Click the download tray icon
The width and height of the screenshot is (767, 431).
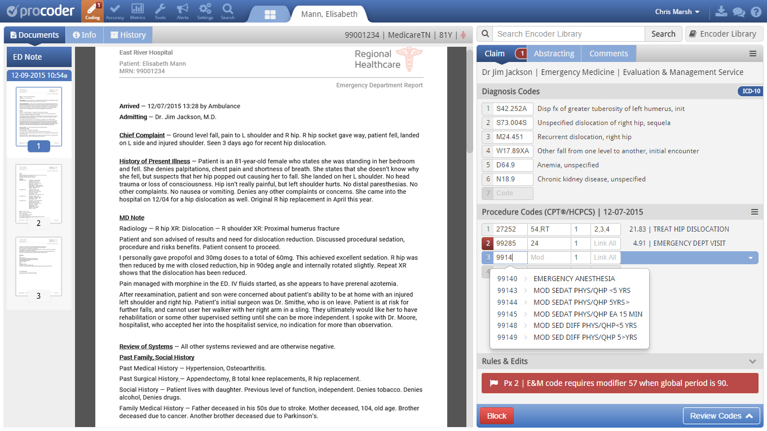[721, 12]
